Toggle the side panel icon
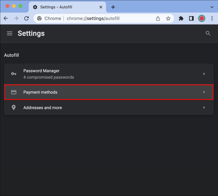Screen dimensions: 218x196 [191, 18]
